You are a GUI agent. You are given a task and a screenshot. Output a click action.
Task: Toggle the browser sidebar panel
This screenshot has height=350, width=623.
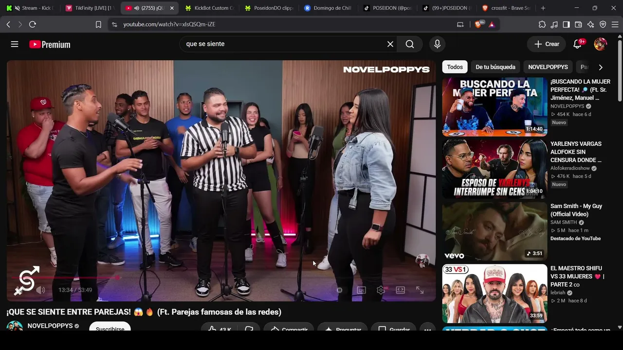point(567,24)
